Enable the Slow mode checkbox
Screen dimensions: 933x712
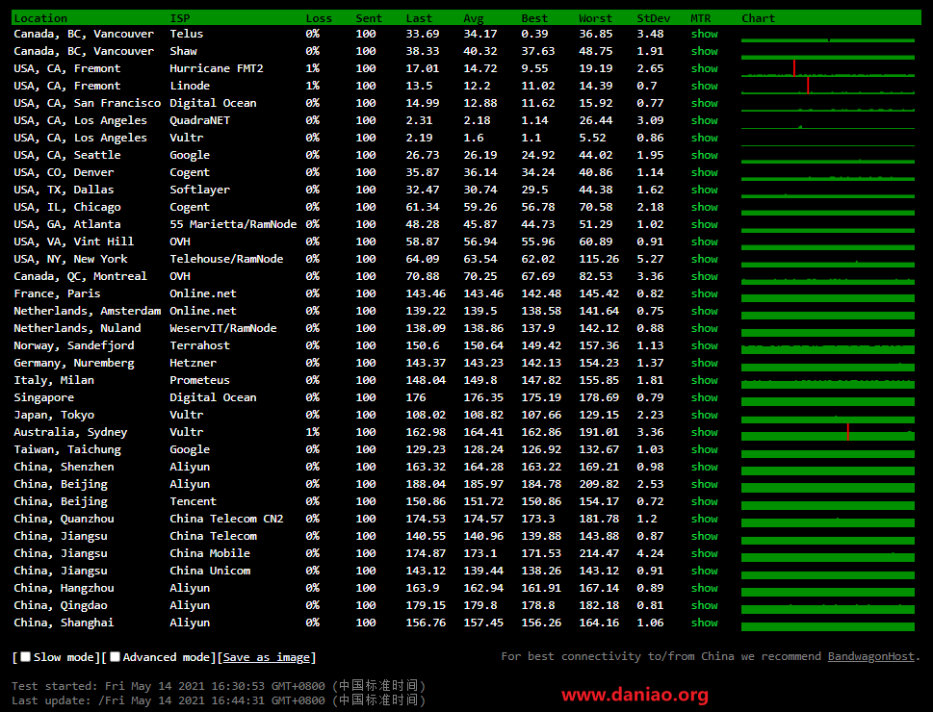coord(26,657)
